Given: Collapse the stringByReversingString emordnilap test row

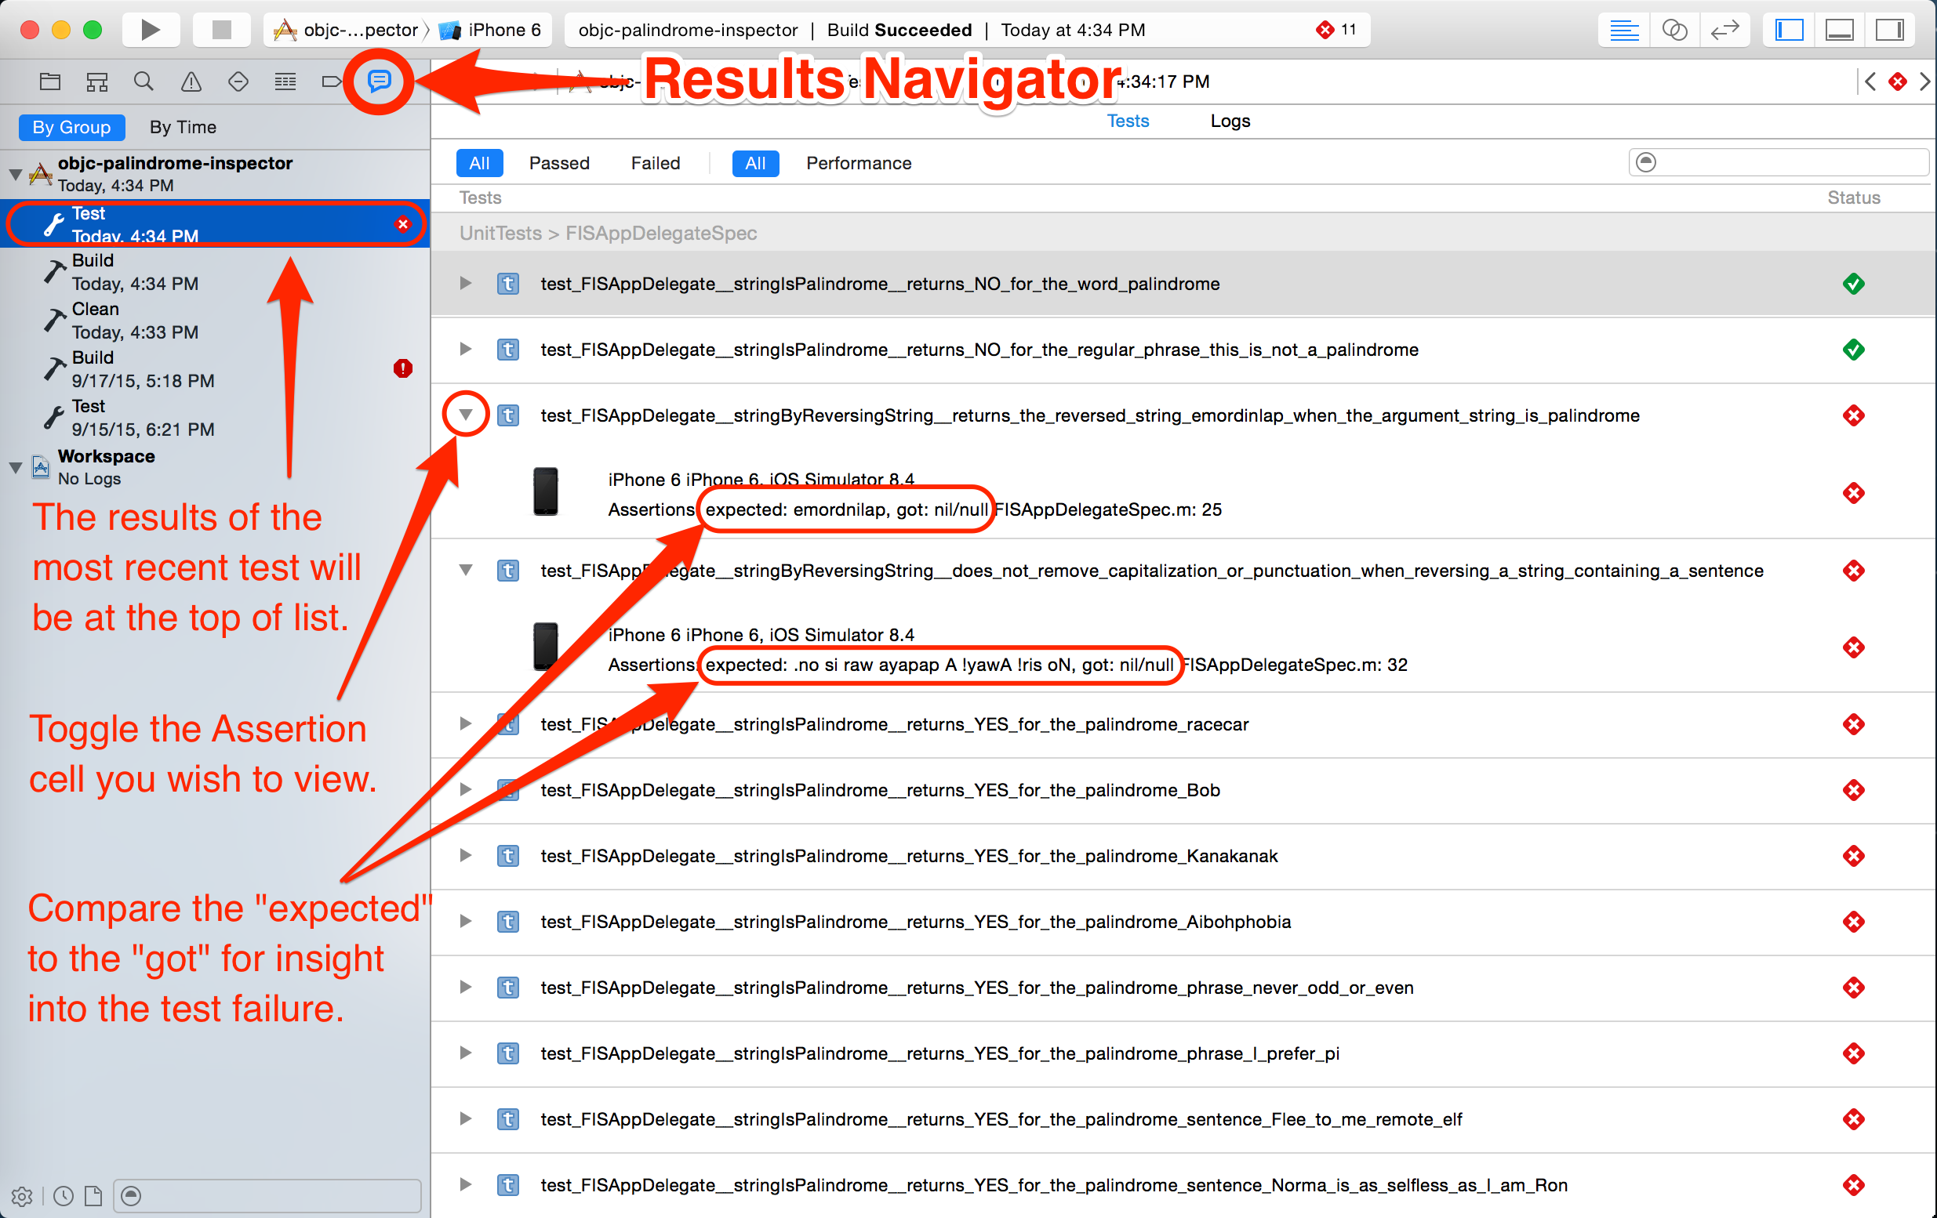Looking at the screenshot, I should 466,415.
